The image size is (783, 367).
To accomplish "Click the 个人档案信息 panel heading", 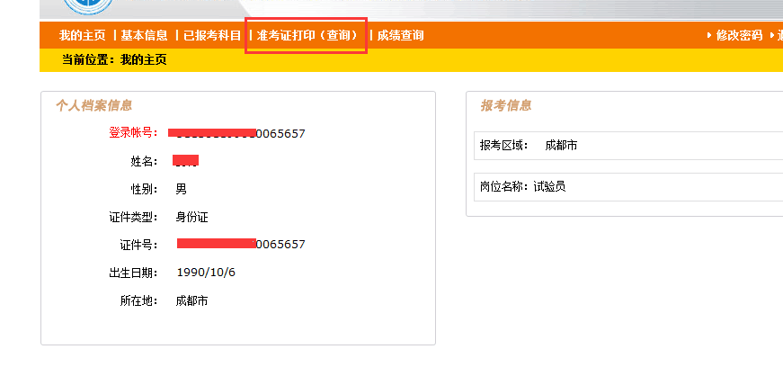I will click(x=93, y=105).
